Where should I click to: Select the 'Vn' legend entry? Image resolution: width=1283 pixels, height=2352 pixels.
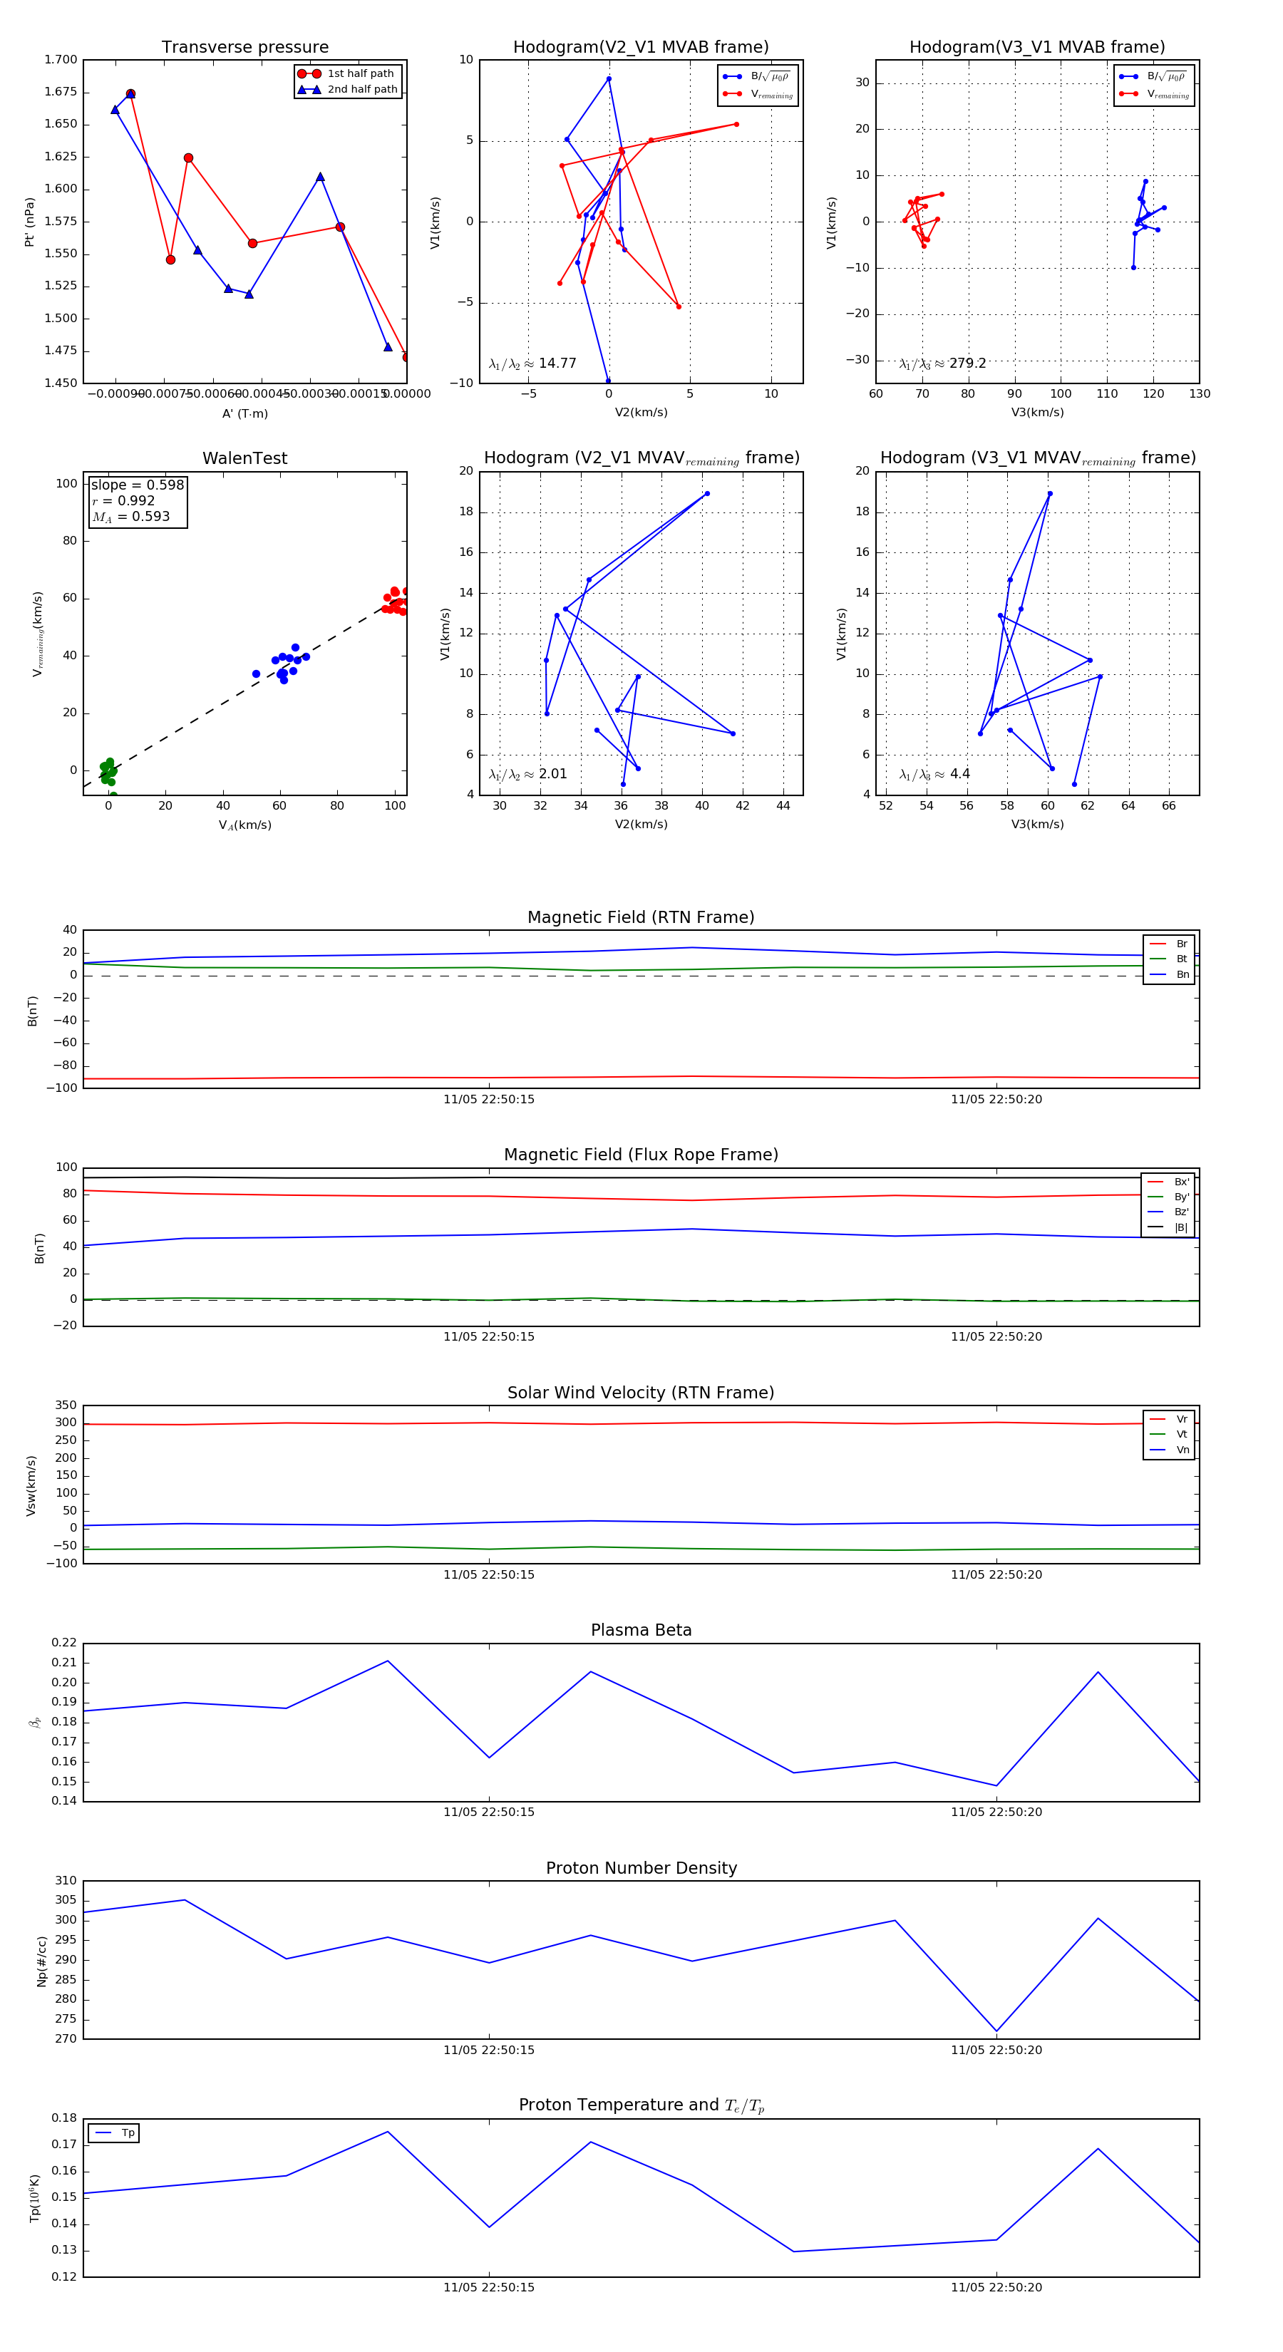tap(1169, 1450)
